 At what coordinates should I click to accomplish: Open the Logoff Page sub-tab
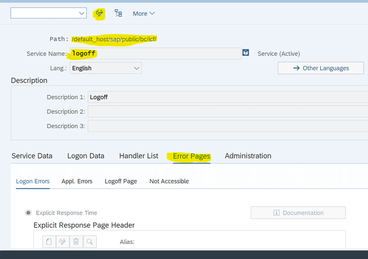pyautogui.click(x=121, y=181)
